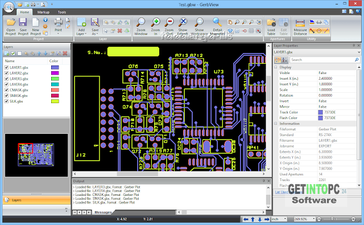This screenshot has width=364, height=225.
Task: Click the zoom slider handle
Action: (332, 219)
